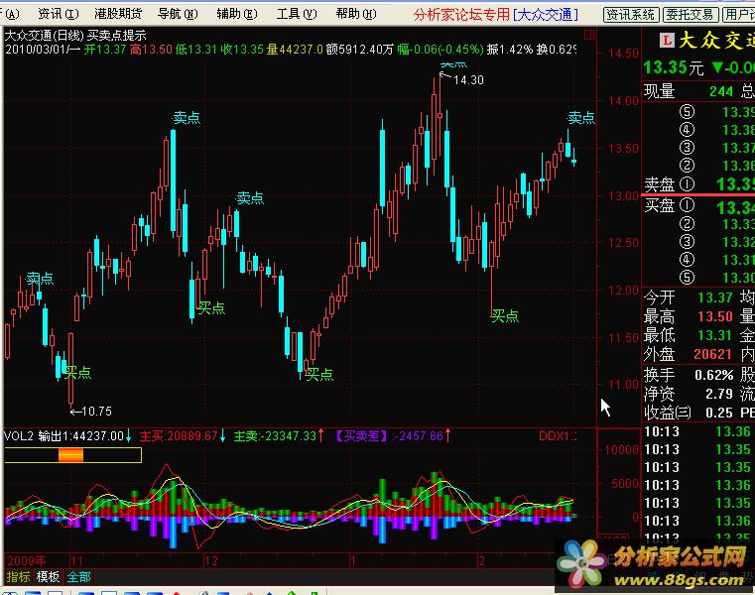Image resolution: width=755 pixels, height=595 pixels.
Task: Click the 额5912.40万 value in header
Action: 360,50
